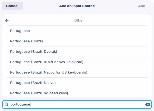Viewport: 154px width, 111px height.
Task: Click empty area in Portuguese (Brazil) row
Action: tap(95, 41)
